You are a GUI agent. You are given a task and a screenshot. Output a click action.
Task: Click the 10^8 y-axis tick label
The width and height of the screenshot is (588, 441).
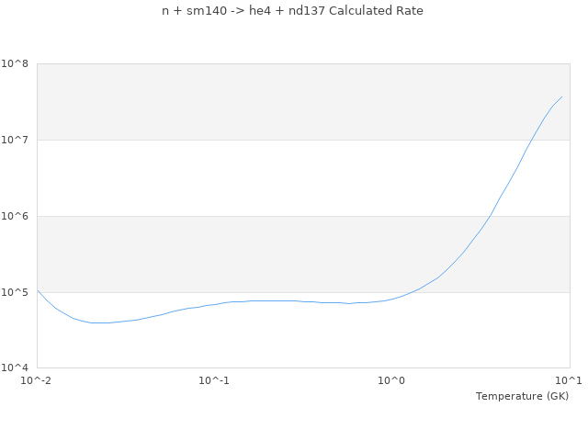pos(16,63)
